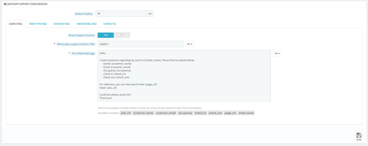Click the {site_url} variable tag
Viewport: 368px width, 146px height.
[x=126, y=113]
